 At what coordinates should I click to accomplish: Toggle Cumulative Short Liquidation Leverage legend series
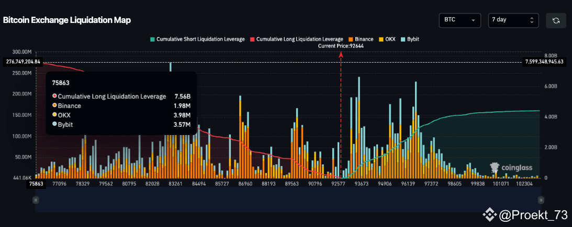(197, 39)
